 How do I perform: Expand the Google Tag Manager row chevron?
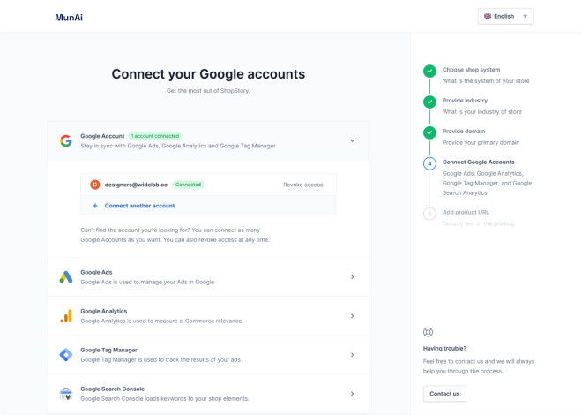click(352, 355)
